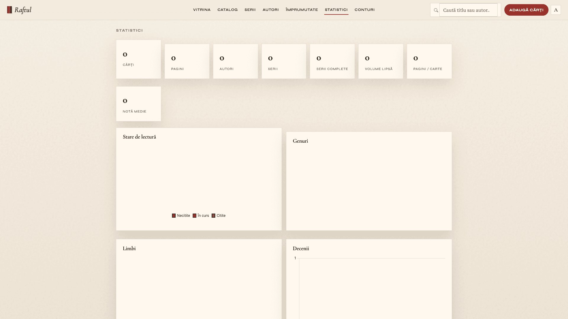Click the Limbi chart title

(129, 249)
